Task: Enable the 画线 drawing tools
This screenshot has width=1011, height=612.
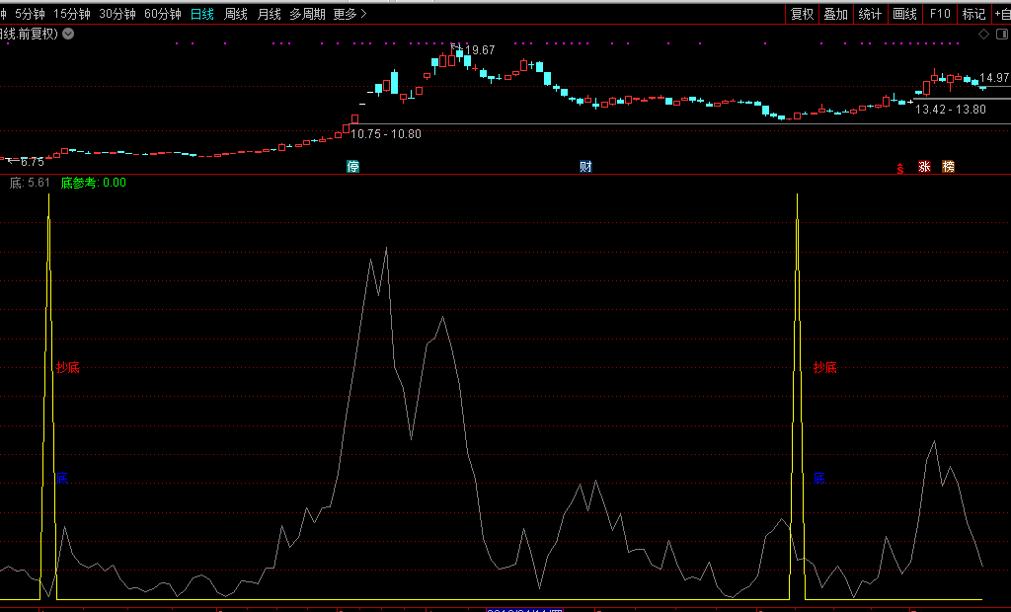Action: click(904, 14)
